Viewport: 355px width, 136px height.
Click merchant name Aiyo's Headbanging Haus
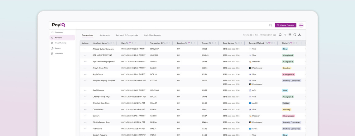point(103,62)
